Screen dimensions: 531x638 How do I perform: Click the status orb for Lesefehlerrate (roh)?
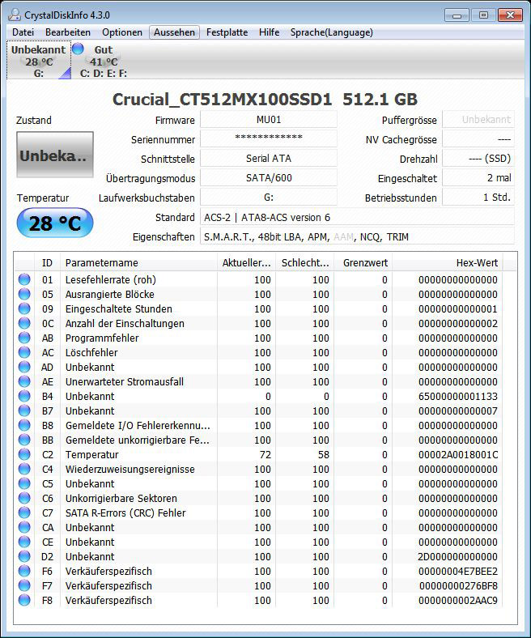pos(24,279)
